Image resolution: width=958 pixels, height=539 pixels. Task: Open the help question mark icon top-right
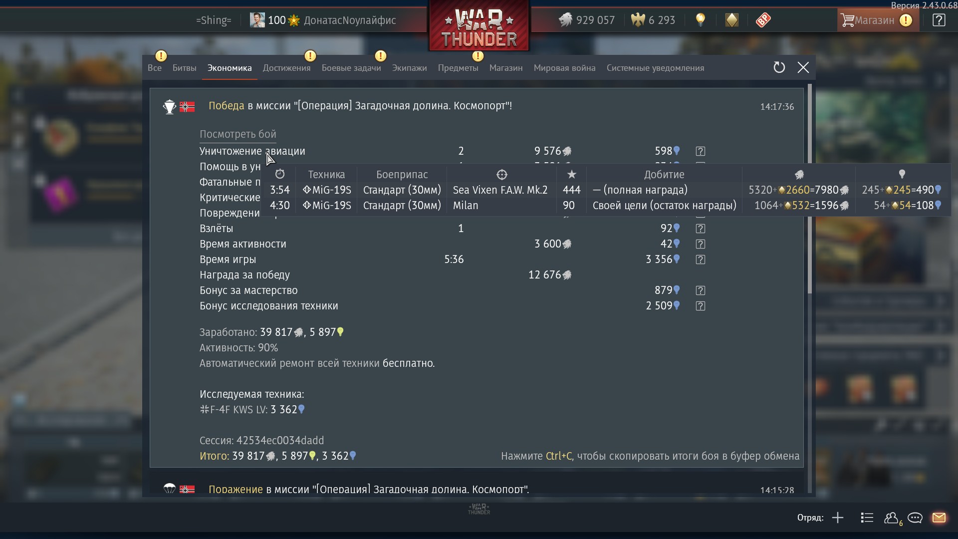939,20
